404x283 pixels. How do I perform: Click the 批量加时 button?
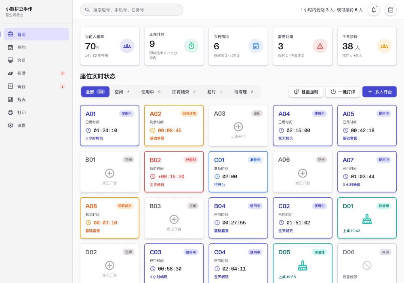click(306, 92)
